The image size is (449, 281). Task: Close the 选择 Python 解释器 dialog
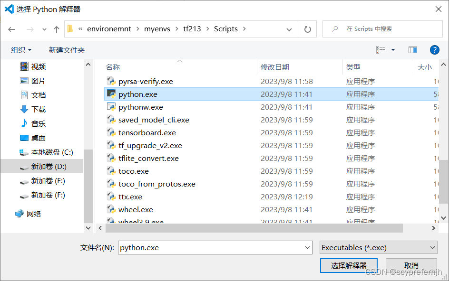(438, 9)
